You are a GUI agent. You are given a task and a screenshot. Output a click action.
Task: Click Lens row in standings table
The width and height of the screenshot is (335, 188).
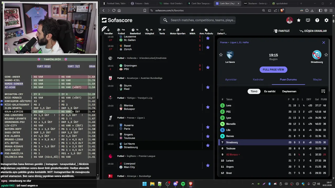coord(273,105)
